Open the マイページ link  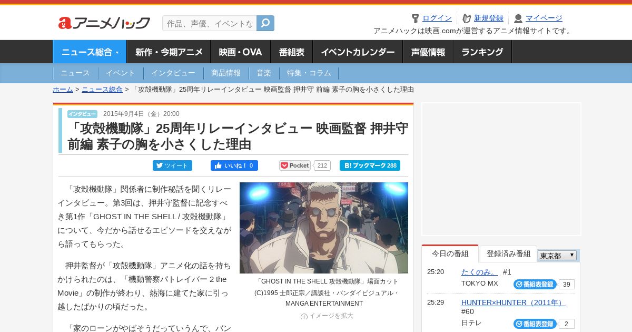click(x=544, y=18)
